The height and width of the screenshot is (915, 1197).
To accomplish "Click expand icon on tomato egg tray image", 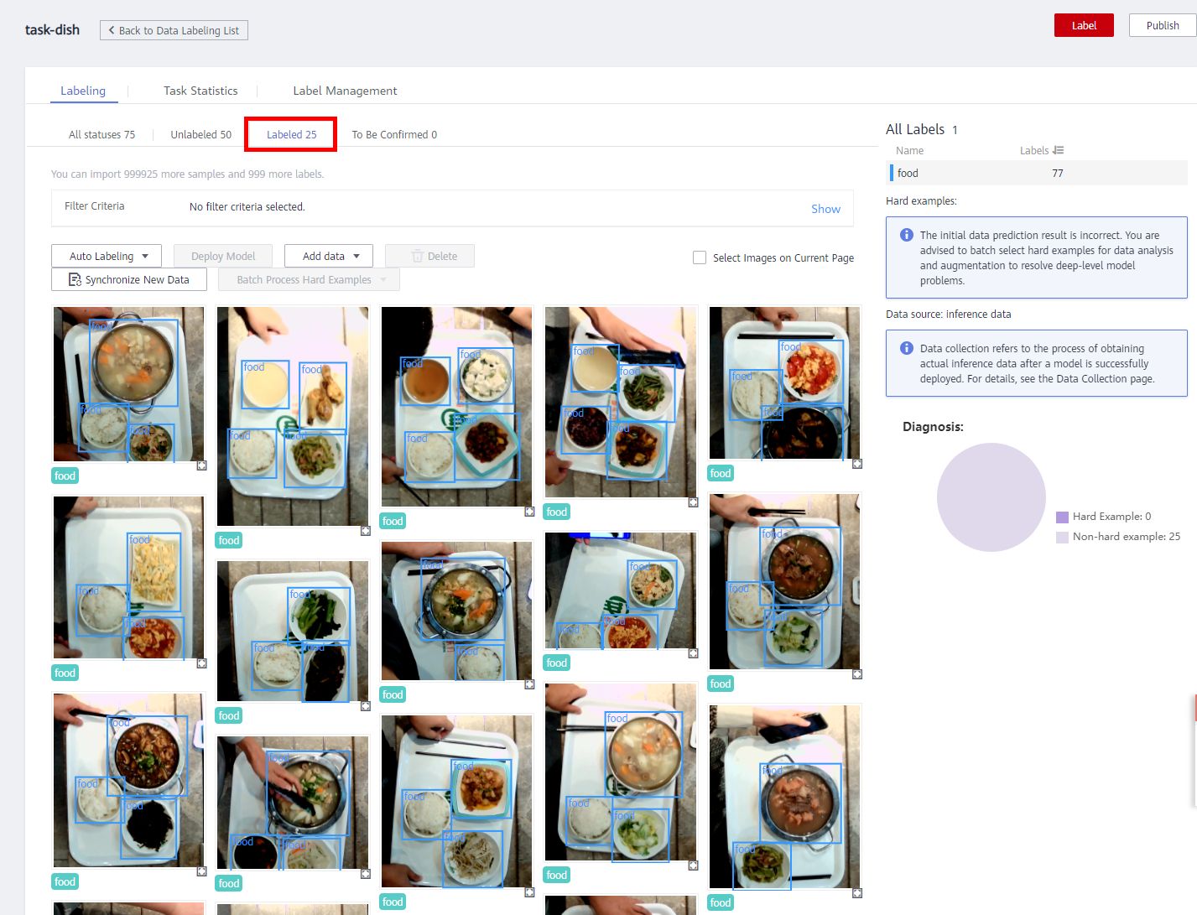I will (x=857, y=464).
